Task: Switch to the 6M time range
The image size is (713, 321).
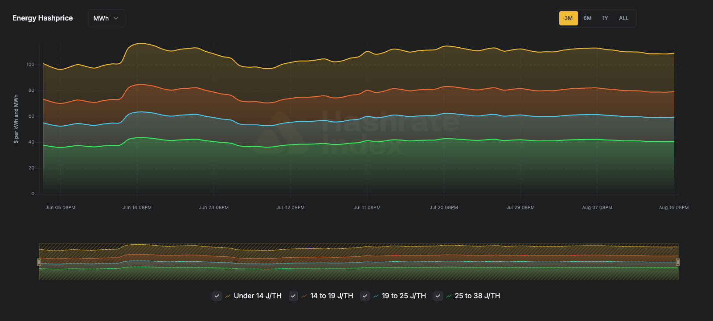Action: tap(587, 18)
